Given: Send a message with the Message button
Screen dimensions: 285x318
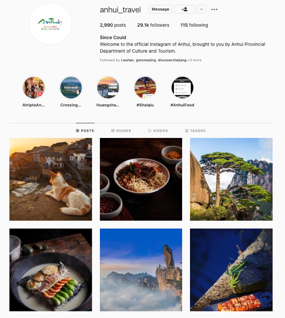Looking at the screenshot, I should pyautogui.click(x=160, y=9).
